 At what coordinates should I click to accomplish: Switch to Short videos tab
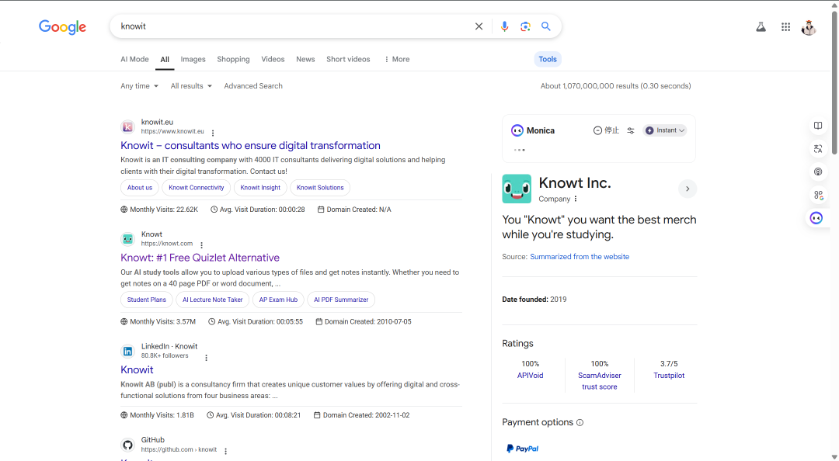coord(348,59)
